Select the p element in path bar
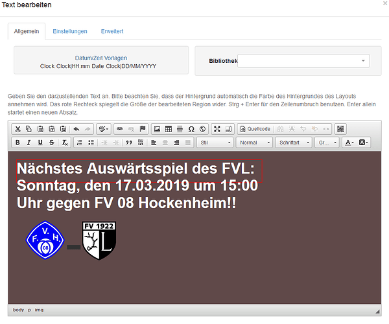Screen dimensions: 389x324 point(30,310)
